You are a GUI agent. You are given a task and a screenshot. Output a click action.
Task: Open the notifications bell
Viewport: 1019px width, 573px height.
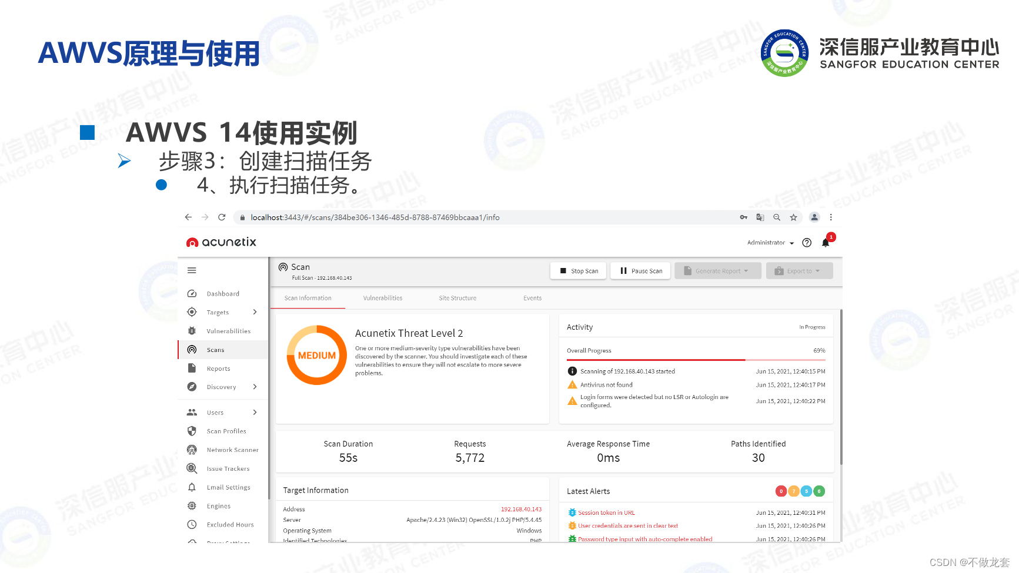(x=826, y=243)
